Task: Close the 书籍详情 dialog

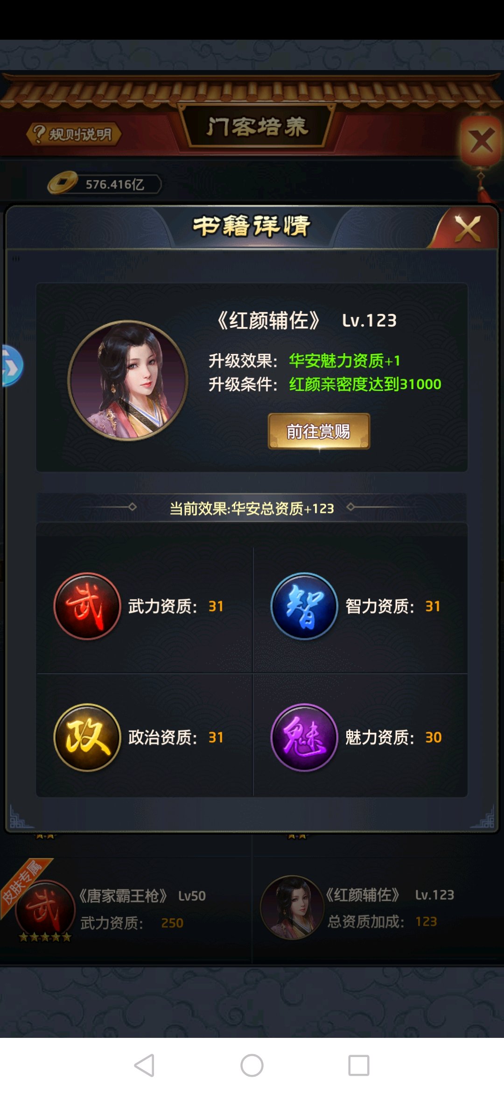Action: pyautogui.click(x=467, y=228)
